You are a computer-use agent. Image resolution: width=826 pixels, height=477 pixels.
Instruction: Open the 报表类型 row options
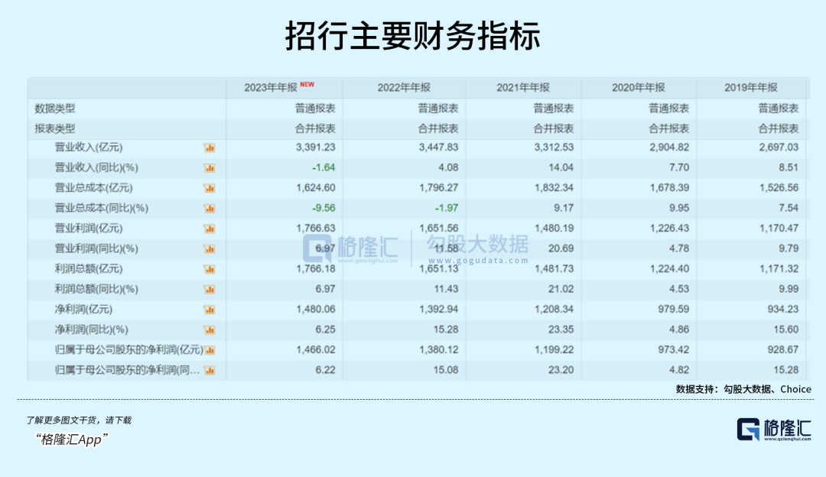click(x=54, y=128)
